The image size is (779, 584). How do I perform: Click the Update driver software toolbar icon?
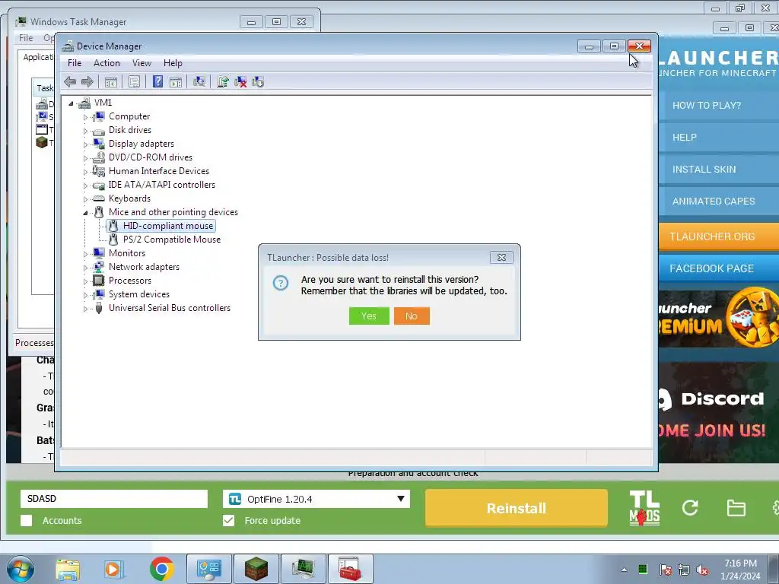[x=223, y=82]
